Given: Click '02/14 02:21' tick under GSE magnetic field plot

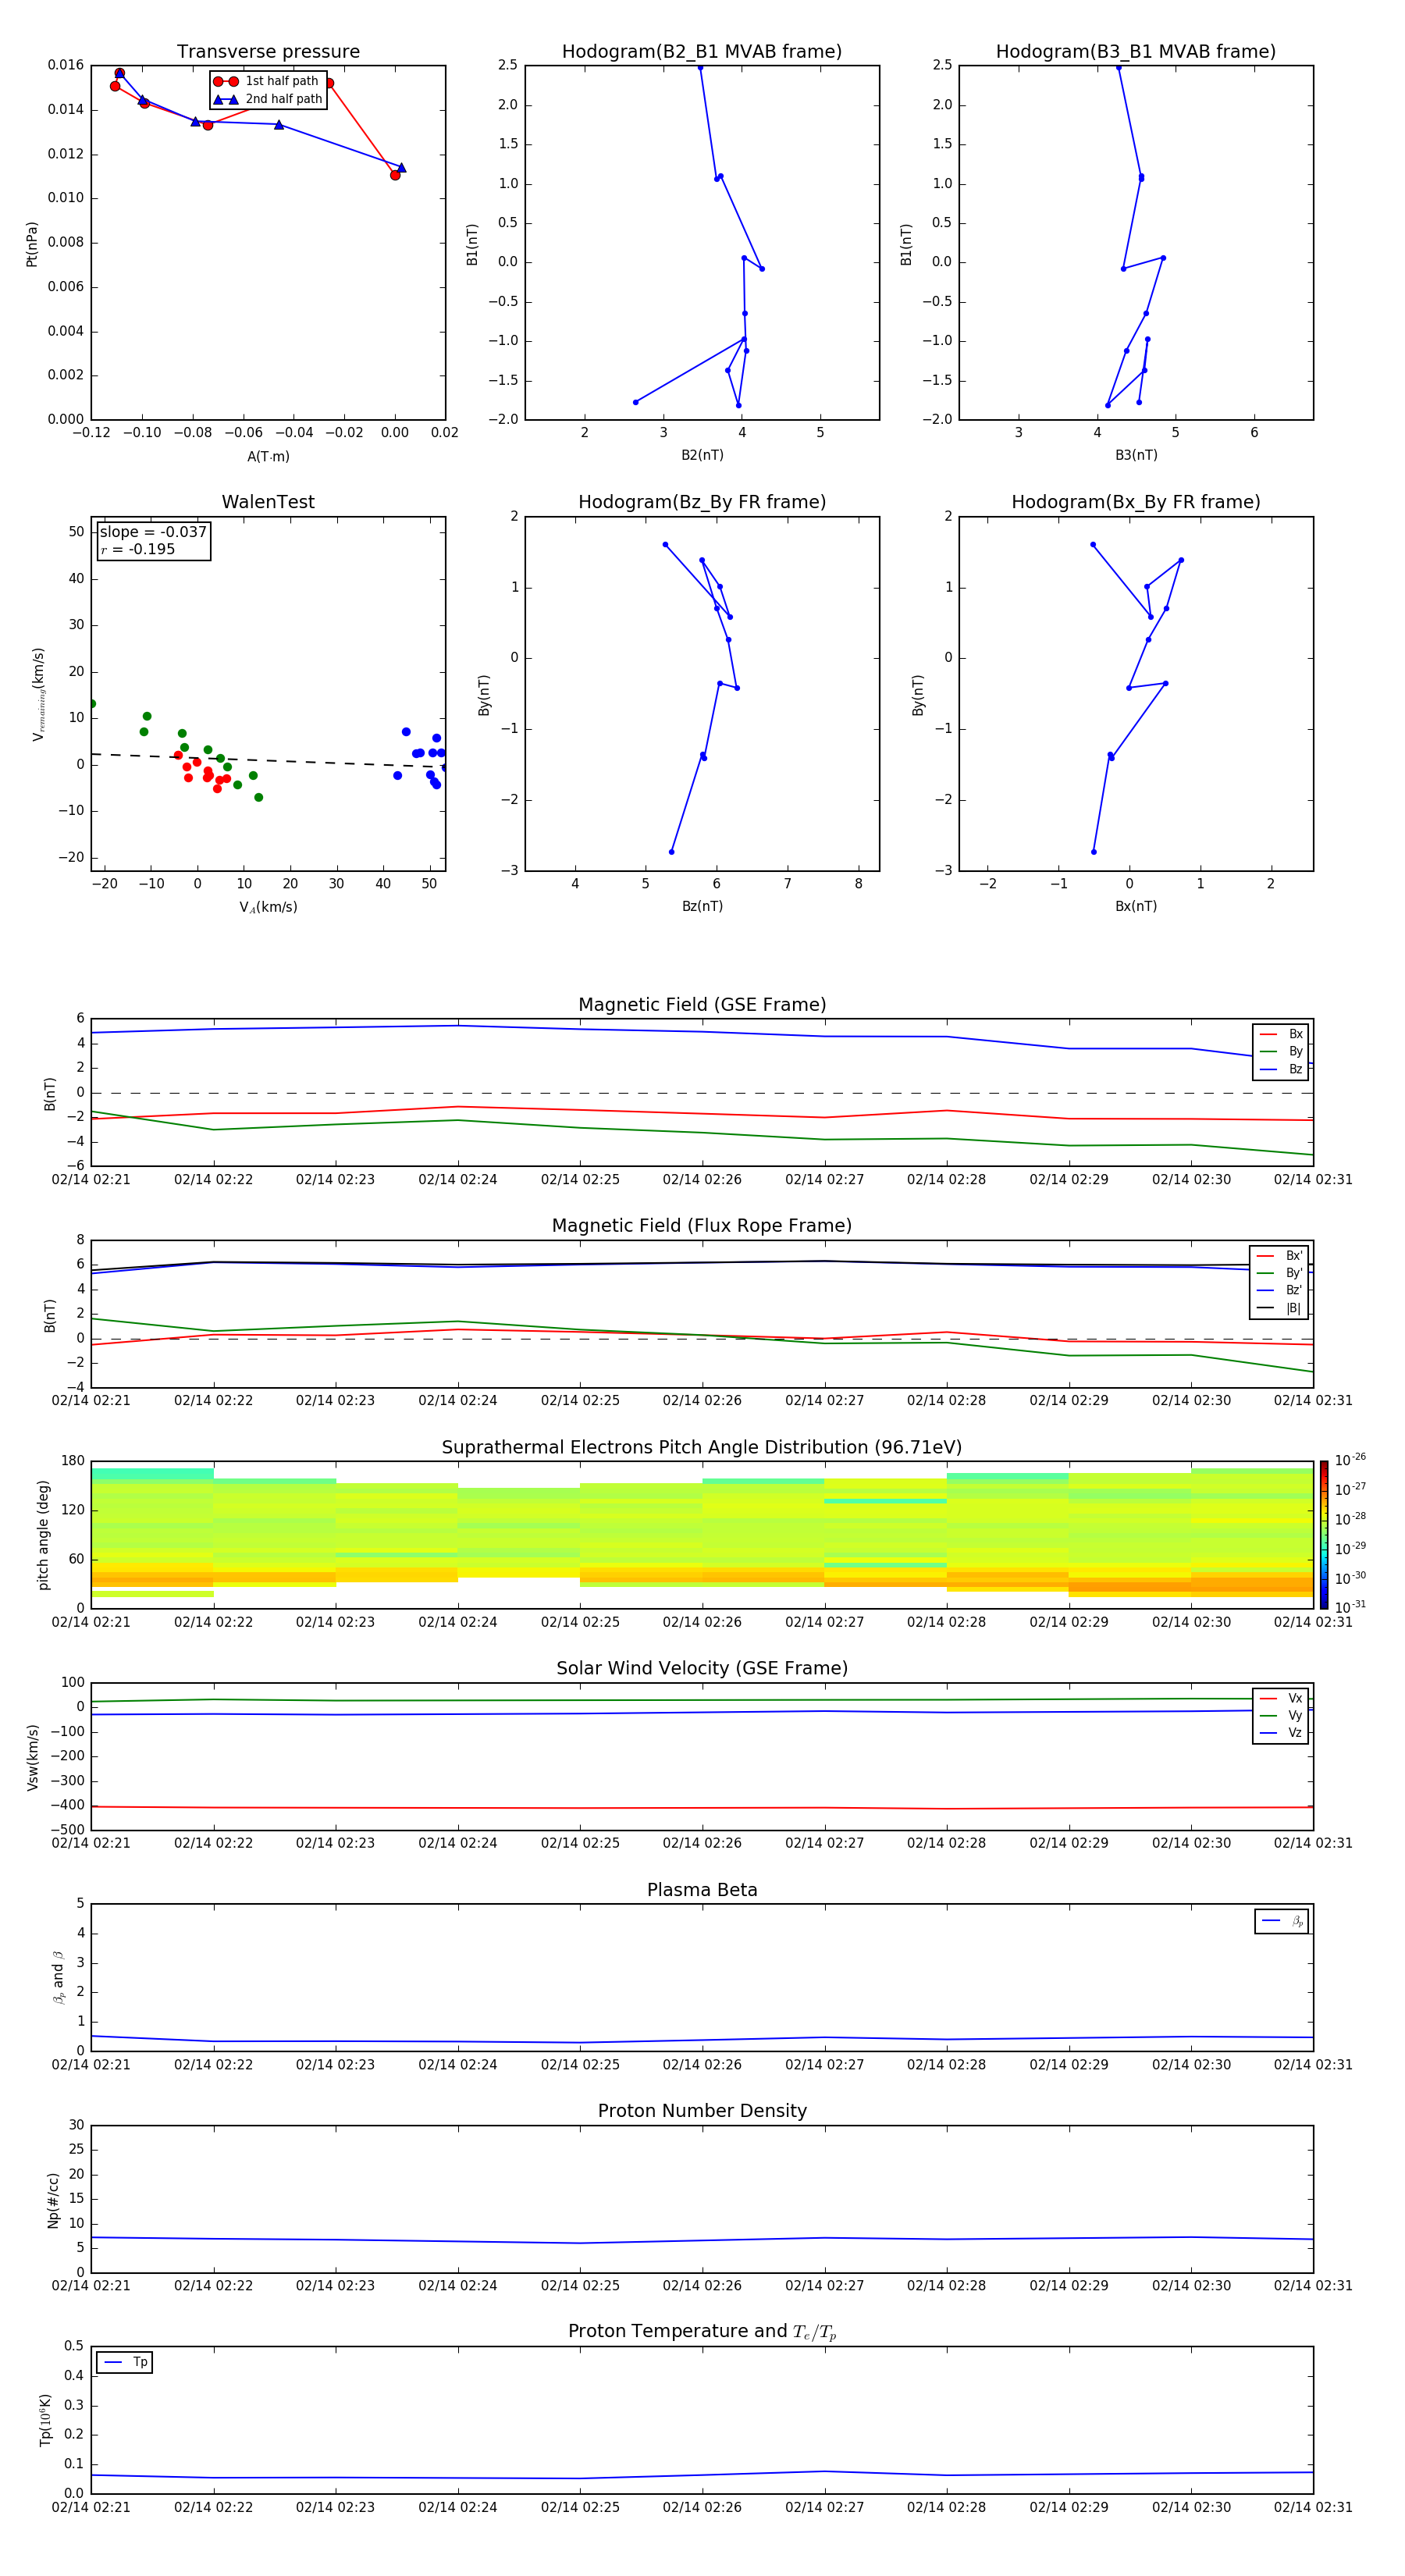Looking at the screenshot, I should point(91,1179).
